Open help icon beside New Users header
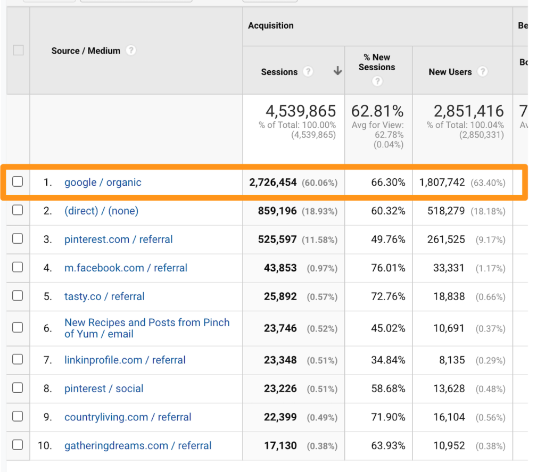 click(482, 72)
